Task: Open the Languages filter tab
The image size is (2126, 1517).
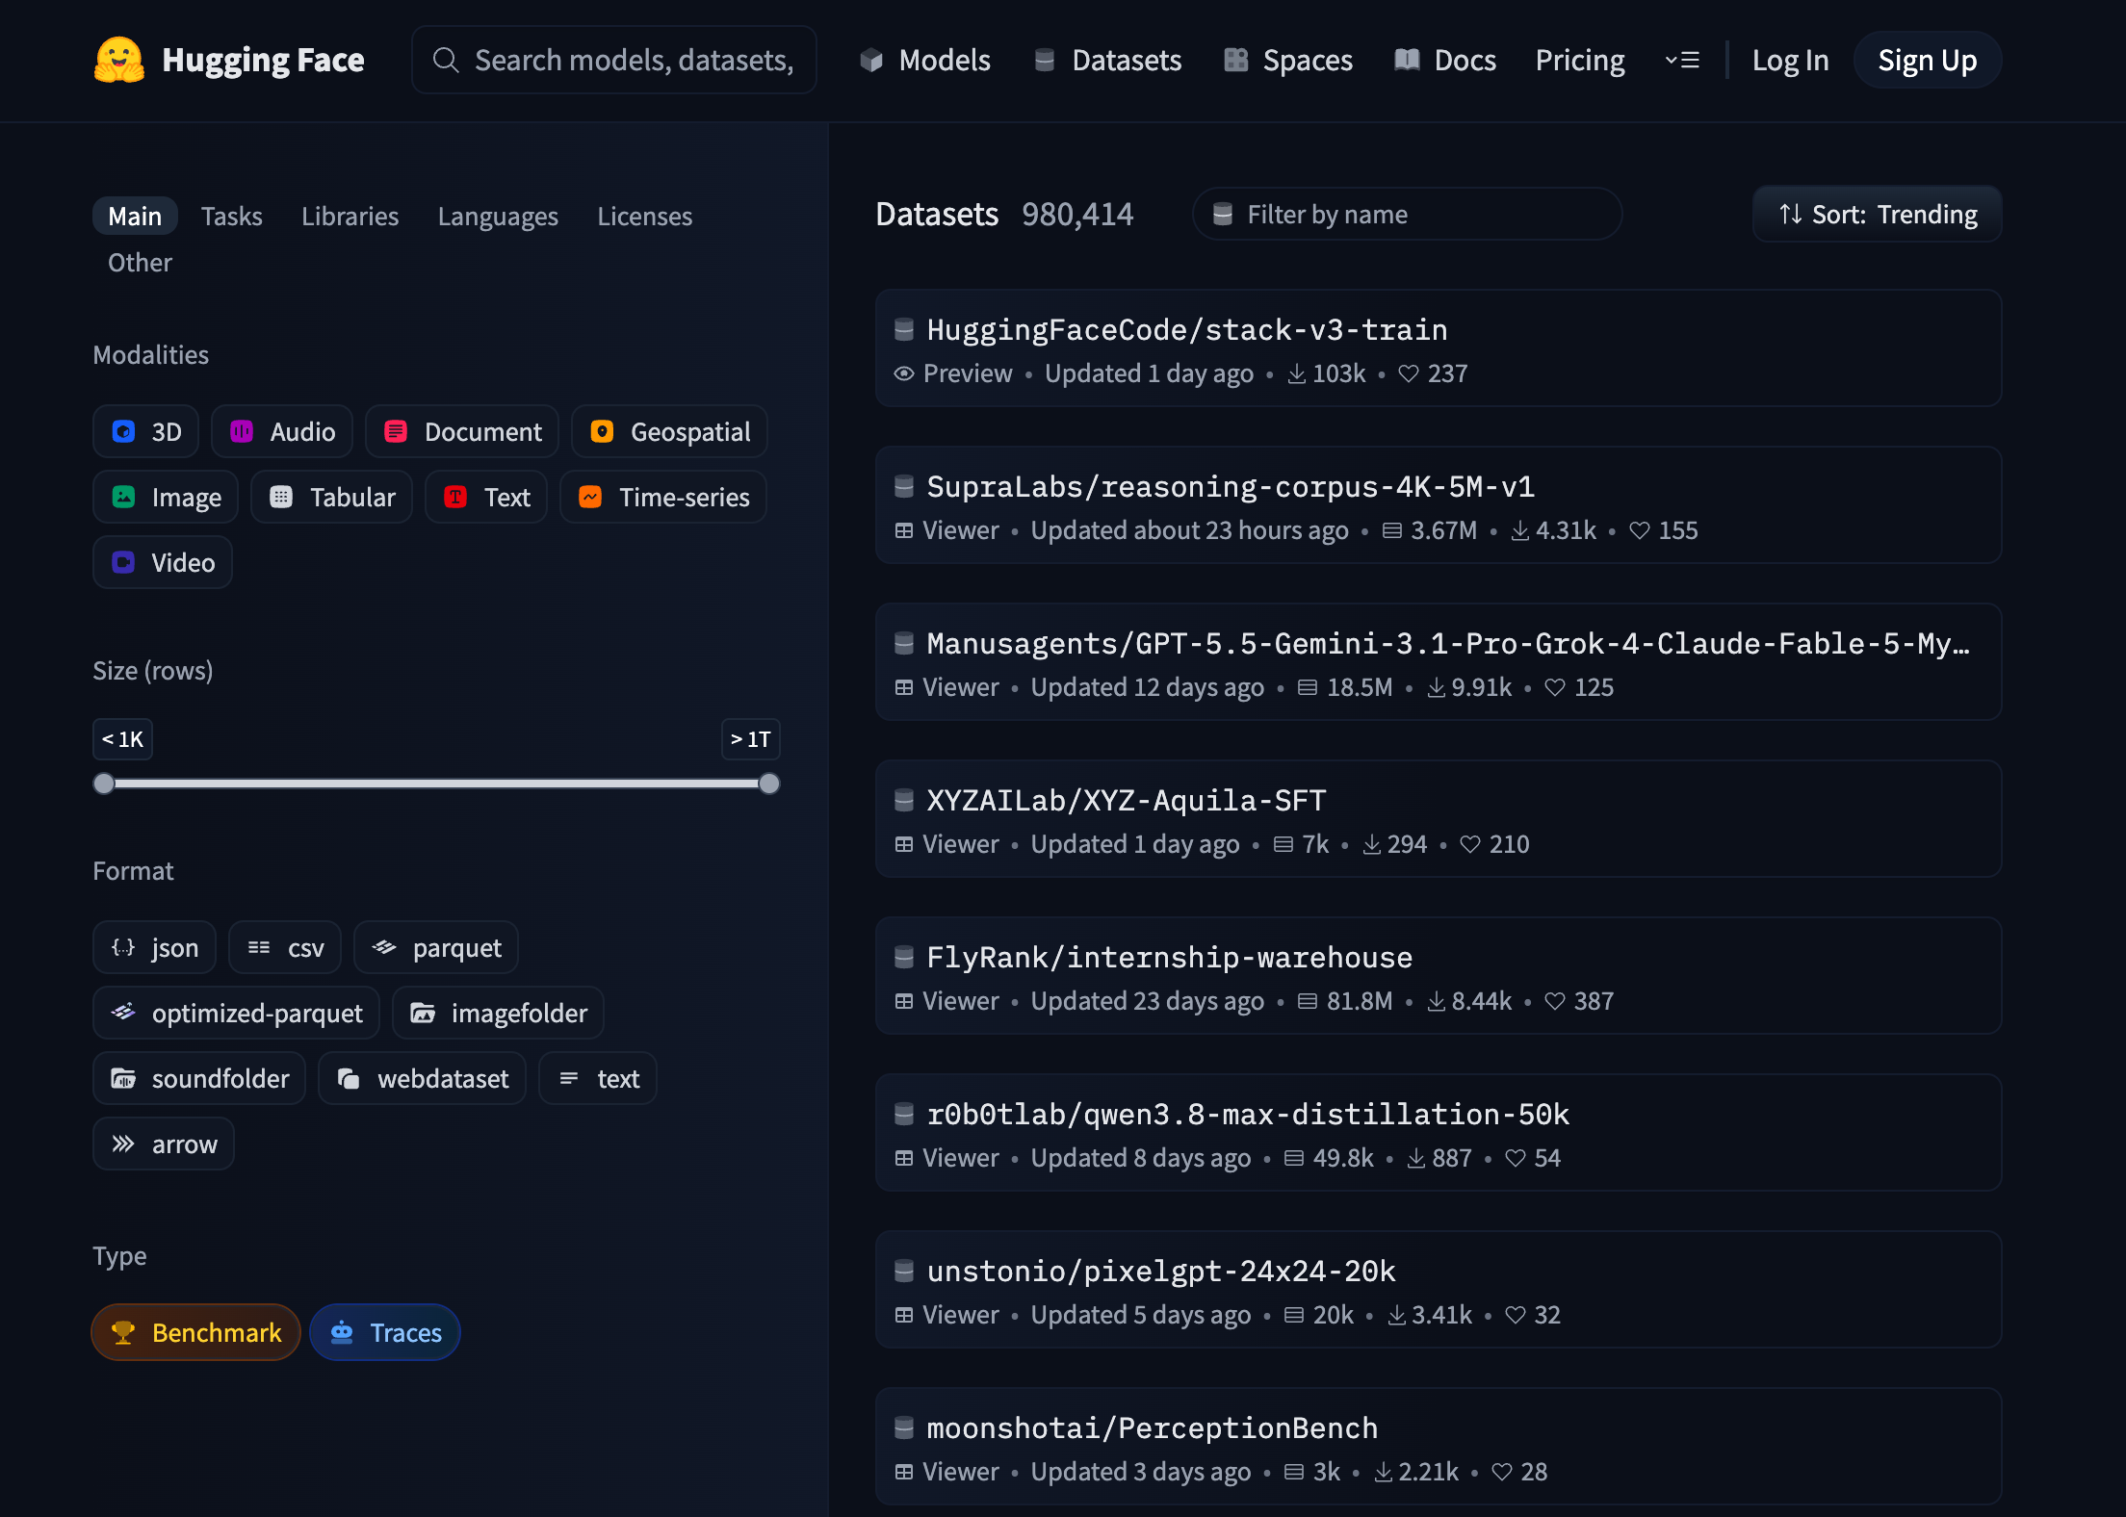Action: point(498,216)
